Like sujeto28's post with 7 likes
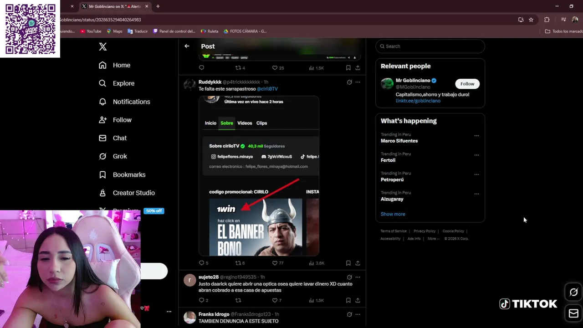This screenshot has height=328, width=583. pyautogui.click(x=277, y=300)
